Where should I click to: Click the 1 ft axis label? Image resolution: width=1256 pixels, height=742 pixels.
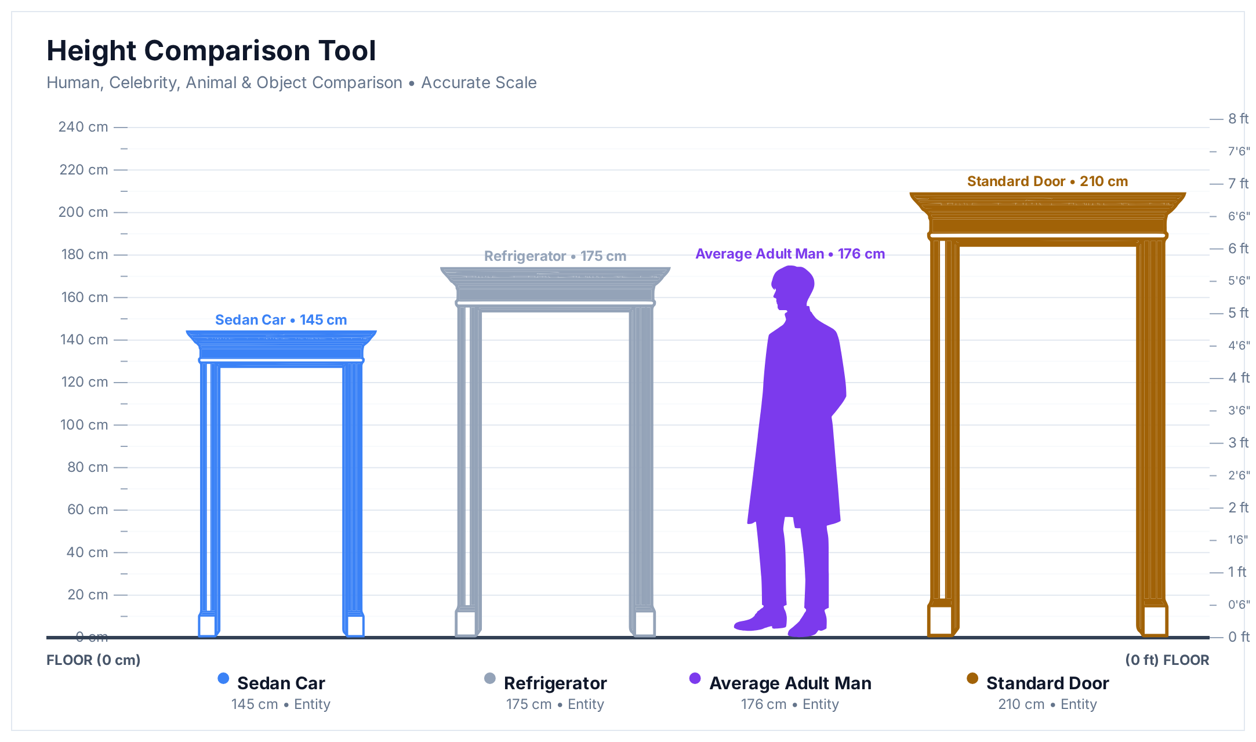pos(1237,572)
